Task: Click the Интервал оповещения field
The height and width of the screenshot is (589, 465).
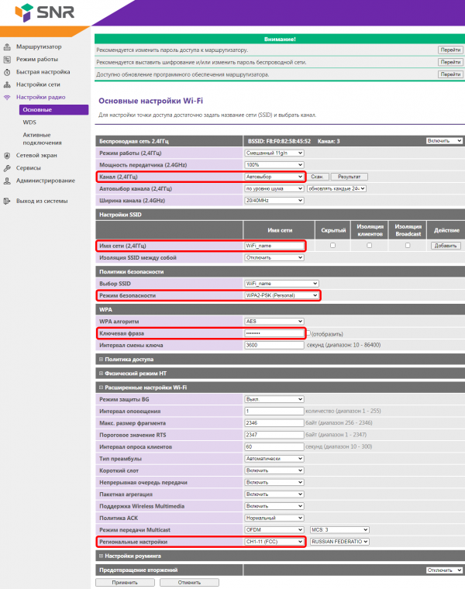Action: tap(274, 412)
